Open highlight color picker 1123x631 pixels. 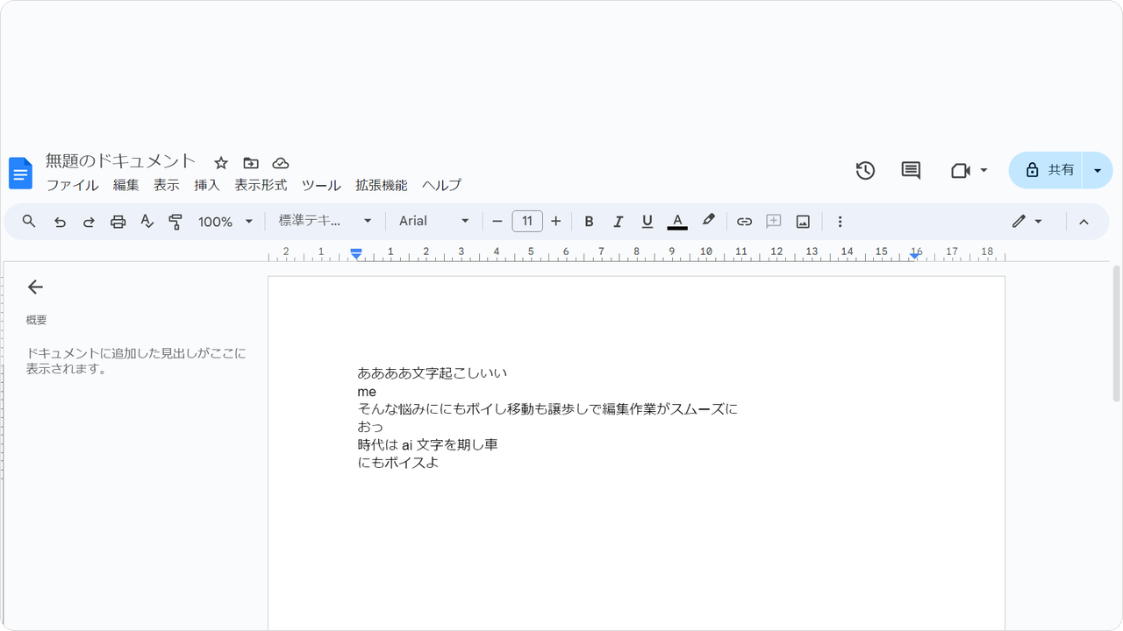click(x=709, y=221)
